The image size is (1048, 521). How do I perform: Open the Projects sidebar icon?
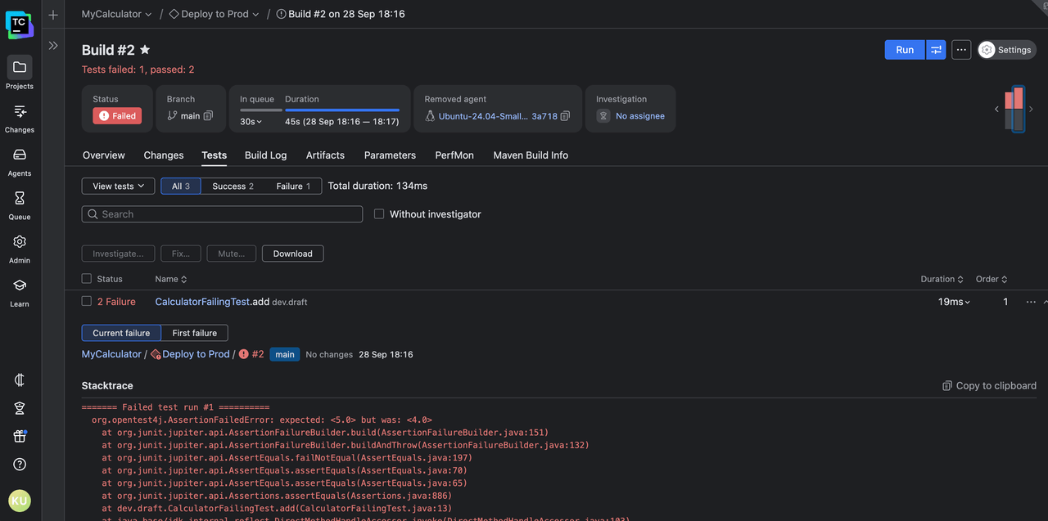[20, 67]
